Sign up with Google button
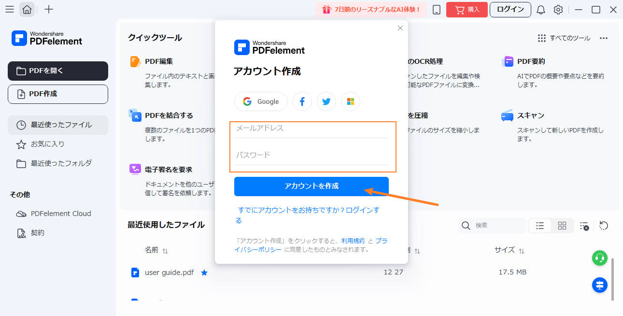The image size is (623, 316). pos(261,101)
